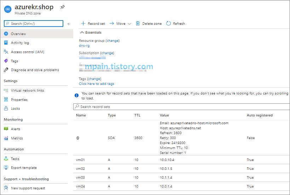This screenshot has width=290, height=195.
Task: Click the Properties bars icon
Action: click(x=6, y=99)
